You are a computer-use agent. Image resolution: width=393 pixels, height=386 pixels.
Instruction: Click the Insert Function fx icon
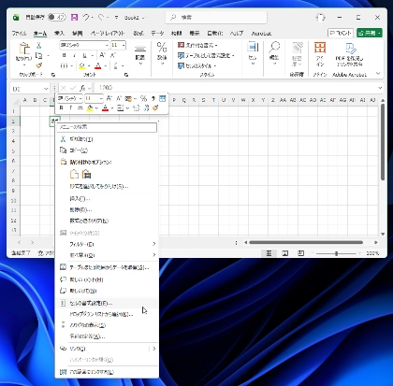coord(82,88)
